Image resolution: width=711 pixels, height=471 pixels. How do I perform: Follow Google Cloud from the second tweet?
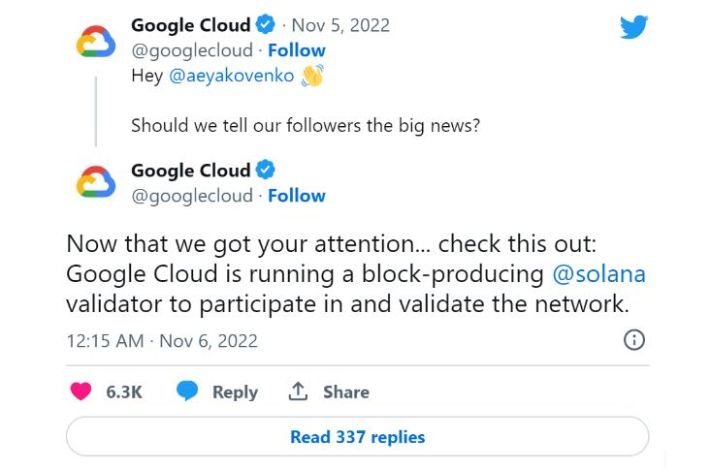[x=297, y=196]
